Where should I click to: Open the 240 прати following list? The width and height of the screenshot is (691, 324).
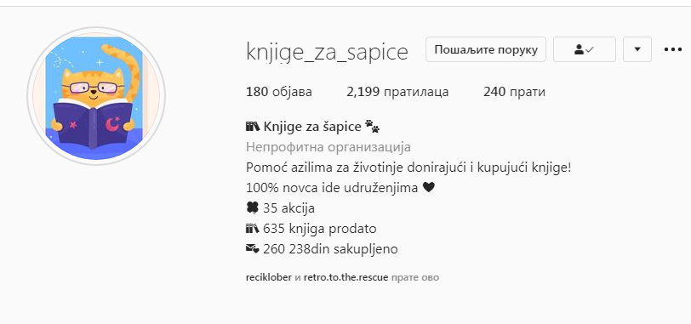click(x=514, y=92)
